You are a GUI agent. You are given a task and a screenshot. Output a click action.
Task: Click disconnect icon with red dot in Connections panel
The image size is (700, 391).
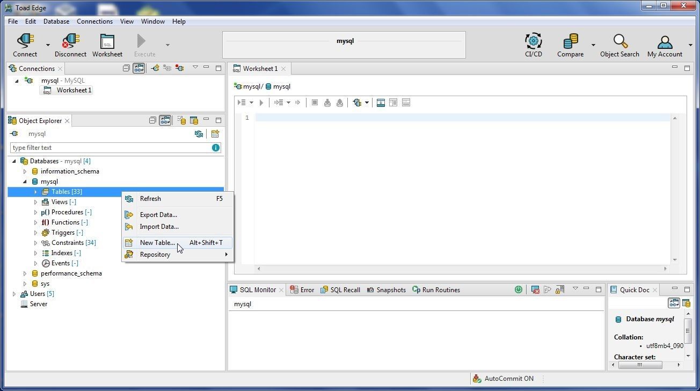[179, 68]
